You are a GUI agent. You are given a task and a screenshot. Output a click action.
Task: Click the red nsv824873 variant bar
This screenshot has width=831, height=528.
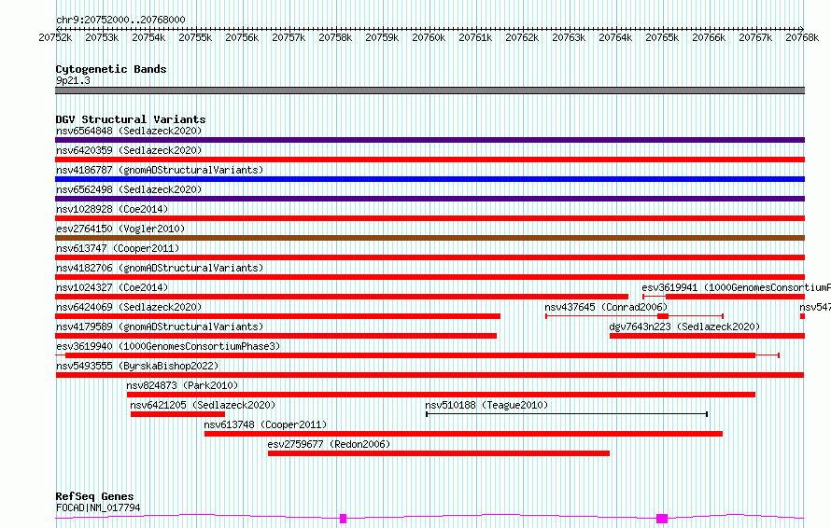tap(441, 395)
